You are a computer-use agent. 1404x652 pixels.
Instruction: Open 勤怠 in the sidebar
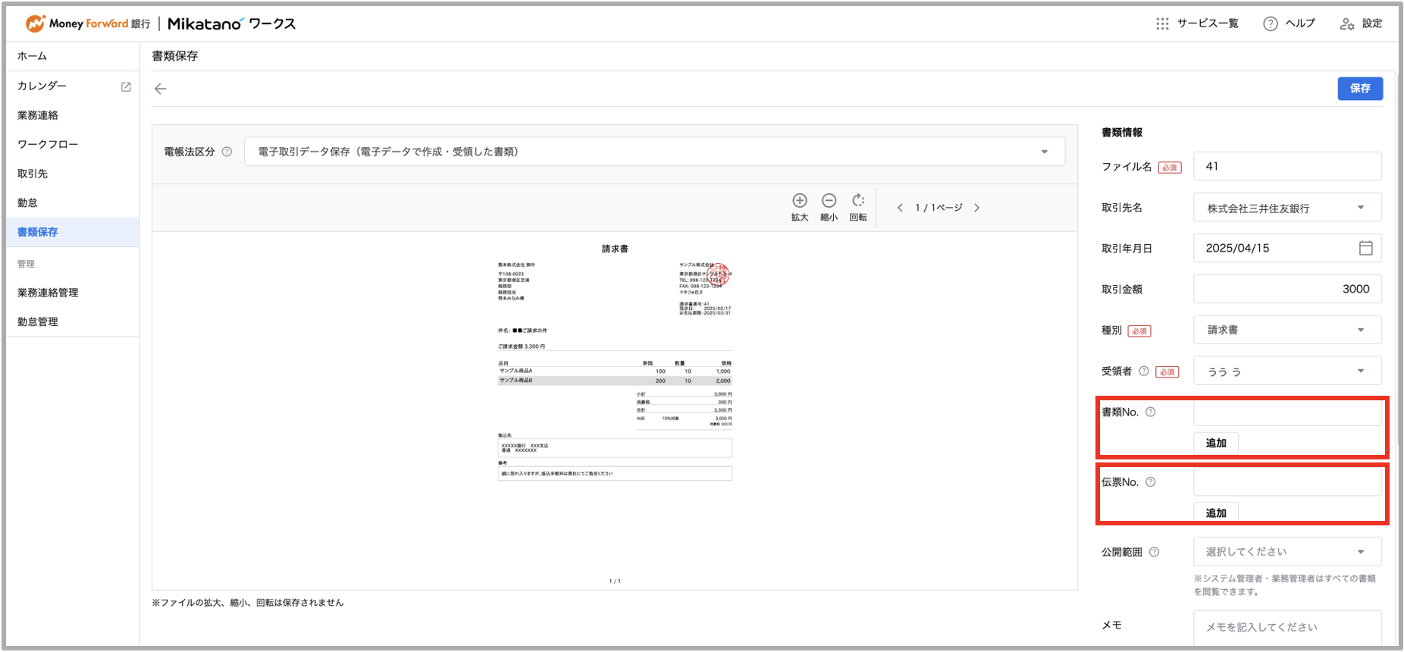(x=72, y=202)
